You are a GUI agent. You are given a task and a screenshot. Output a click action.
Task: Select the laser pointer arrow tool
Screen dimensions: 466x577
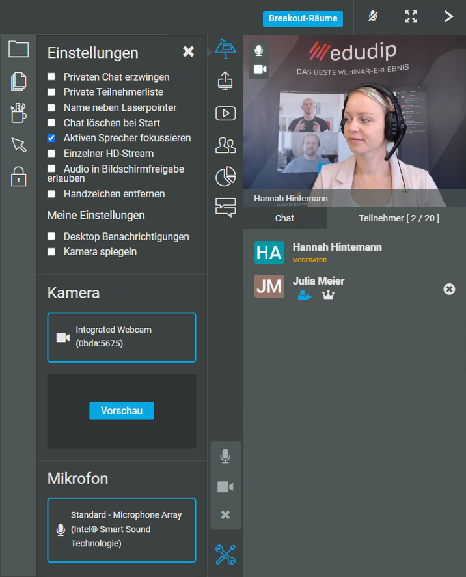click(18, 145)
